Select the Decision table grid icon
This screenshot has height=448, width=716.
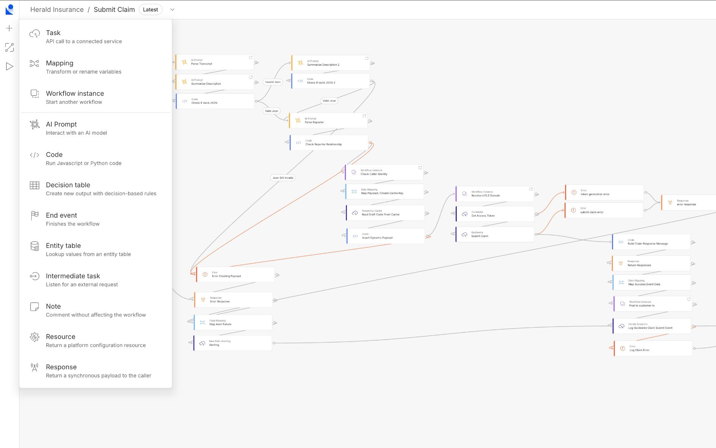[35, 185]
